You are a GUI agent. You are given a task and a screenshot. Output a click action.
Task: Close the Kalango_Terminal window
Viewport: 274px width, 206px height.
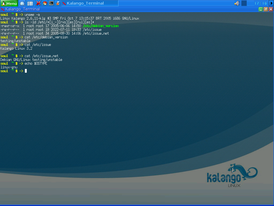[x=271, y=9]
